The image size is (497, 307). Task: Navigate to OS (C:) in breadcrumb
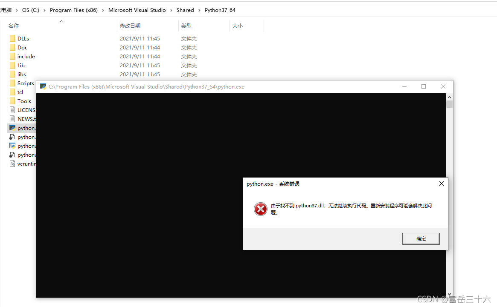click(31, 10)
